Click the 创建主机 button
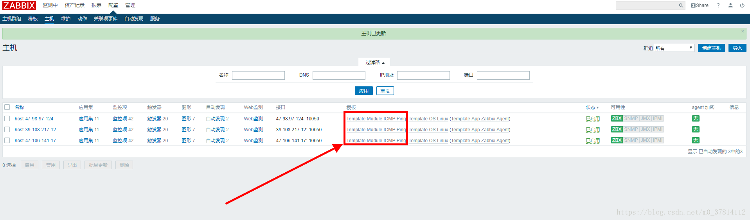Image resolution: width=750 pixels, height=220 pixels. tap(711, 48)
